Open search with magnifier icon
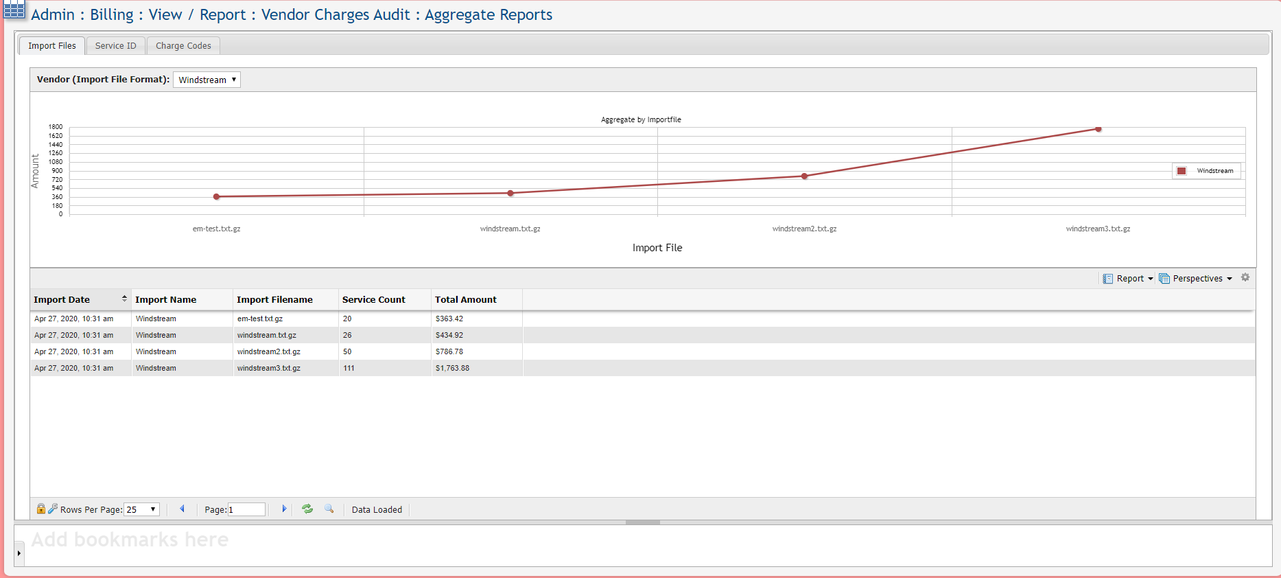This screenshot has height=578, width=1281. [x=329, y=509]
